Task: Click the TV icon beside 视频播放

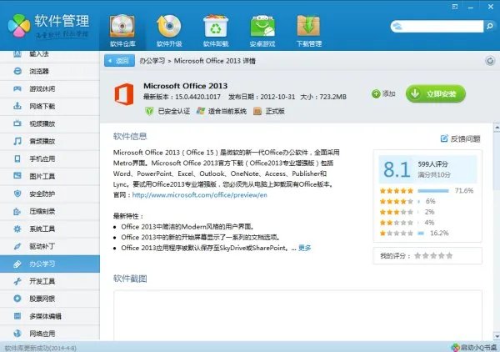Action: (17, 123)
